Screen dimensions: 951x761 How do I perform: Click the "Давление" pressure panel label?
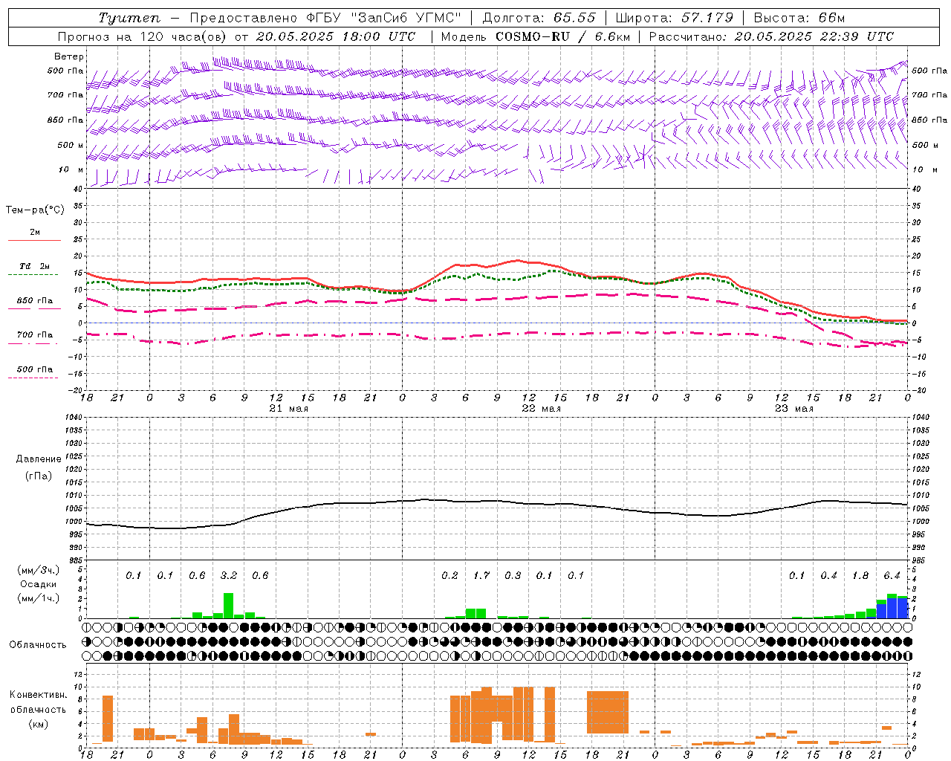pos(39,459)
